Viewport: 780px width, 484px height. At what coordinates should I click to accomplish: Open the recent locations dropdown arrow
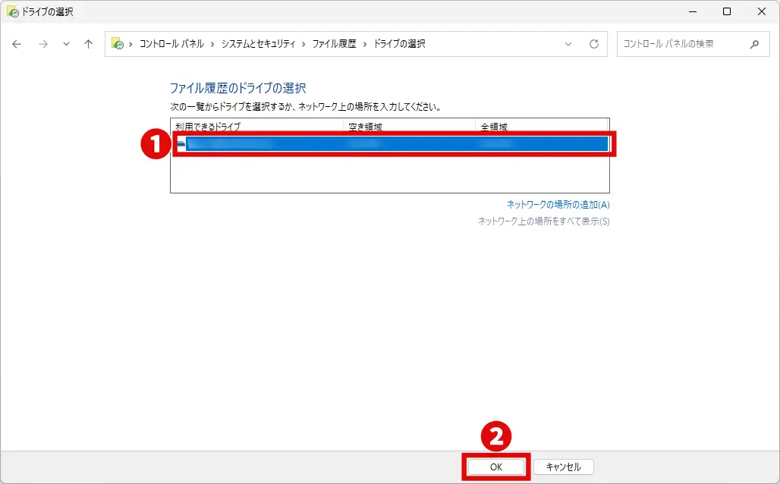(x=66, y=44)
